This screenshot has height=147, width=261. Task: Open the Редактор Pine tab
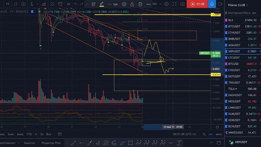51,143
